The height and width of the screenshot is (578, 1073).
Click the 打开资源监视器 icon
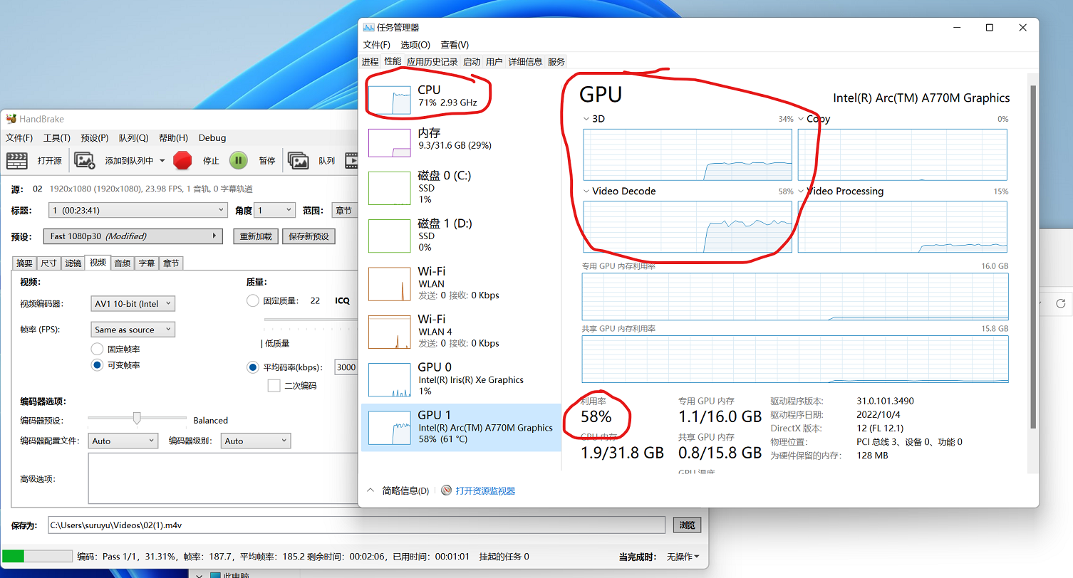pyautogui.click(x=447, y=490)
